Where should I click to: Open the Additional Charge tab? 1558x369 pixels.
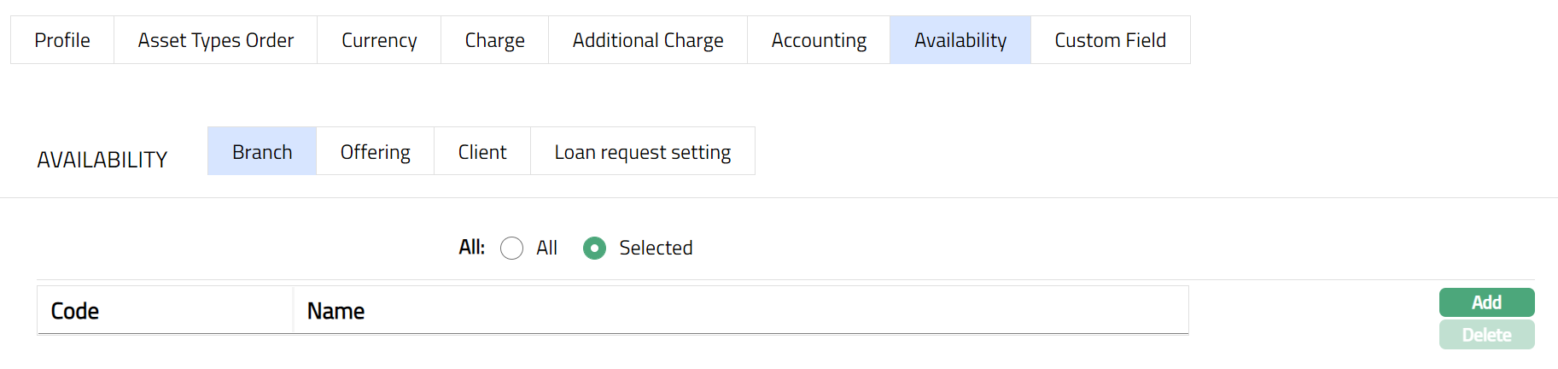[647, 40]
